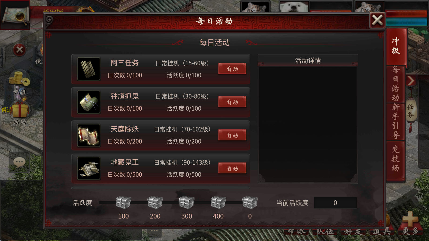Start auto mode for 地藏鬼王

pyautogui.click(x=232, y=168)
